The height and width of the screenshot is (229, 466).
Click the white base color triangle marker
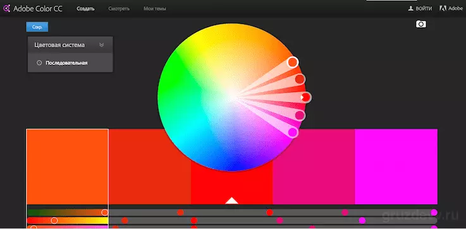click(x=232, y=201)
